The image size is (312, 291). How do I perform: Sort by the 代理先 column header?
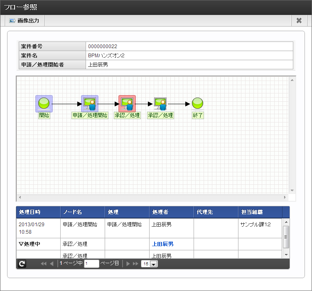pos(216,212)
